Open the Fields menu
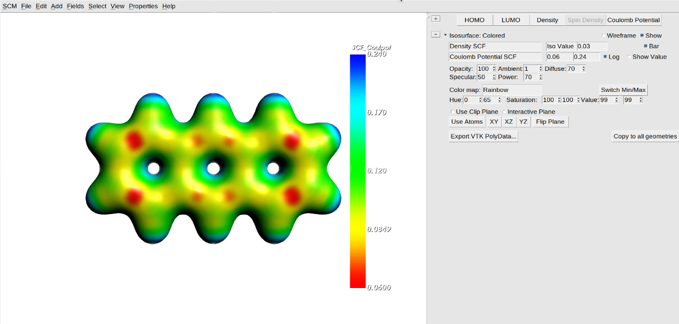This screenshot has height=324, width=679. pyautogui.click(x=75, y=6)
